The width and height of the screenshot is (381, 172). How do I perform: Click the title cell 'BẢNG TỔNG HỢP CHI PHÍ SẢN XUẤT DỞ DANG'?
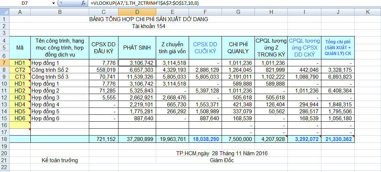tap(148, 19)
